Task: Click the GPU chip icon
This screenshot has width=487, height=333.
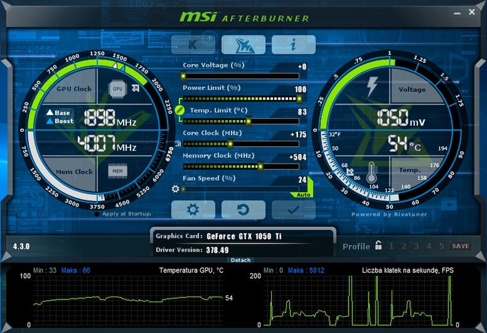Action: 117,89
